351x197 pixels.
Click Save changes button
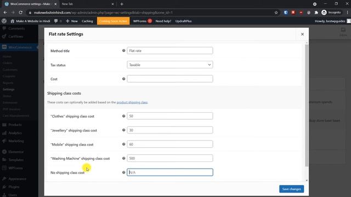pos(291,189)
